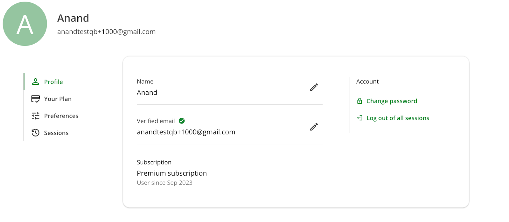Open the Your Plan tab label

58,99
